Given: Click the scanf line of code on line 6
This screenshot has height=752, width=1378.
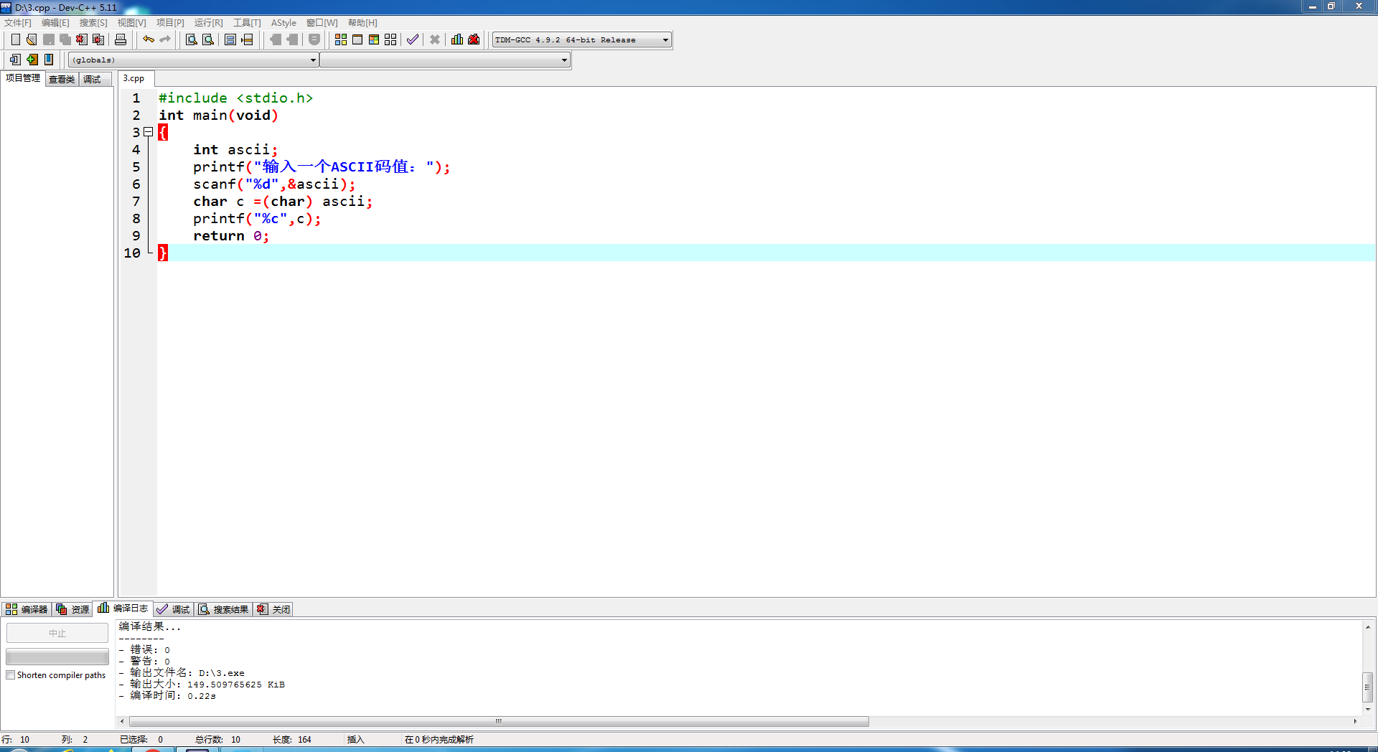Looking at the screenshot, I should [x=274, y=184].
